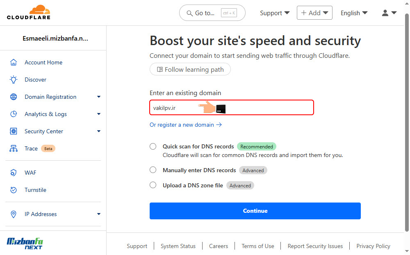Expand the Analytics & Logs submenu
410x255 pixels.
pyautogui.click(x=98, y=114)
